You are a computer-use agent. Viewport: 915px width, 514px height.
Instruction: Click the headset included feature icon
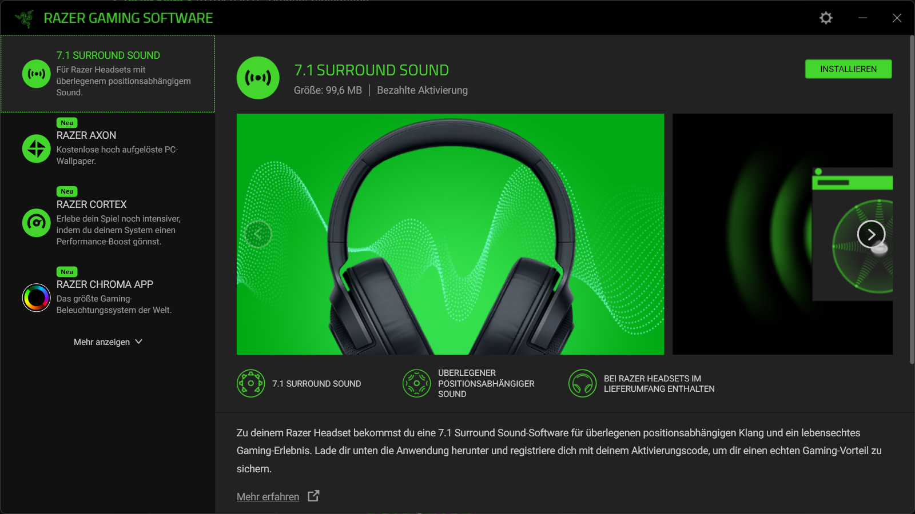pyautogui.click(x=583, y=383)
